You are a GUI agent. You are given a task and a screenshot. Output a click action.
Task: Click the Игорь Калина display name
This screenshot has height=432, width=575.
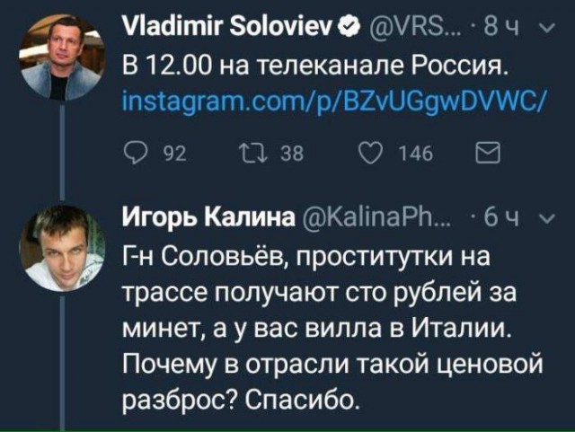coord(210,217)
